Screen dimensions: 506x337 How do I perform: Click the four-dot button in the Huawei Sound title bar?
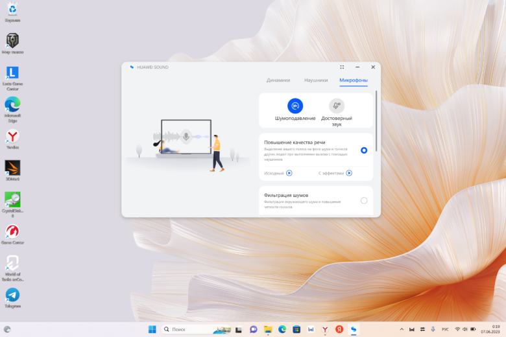coord(342,67)
